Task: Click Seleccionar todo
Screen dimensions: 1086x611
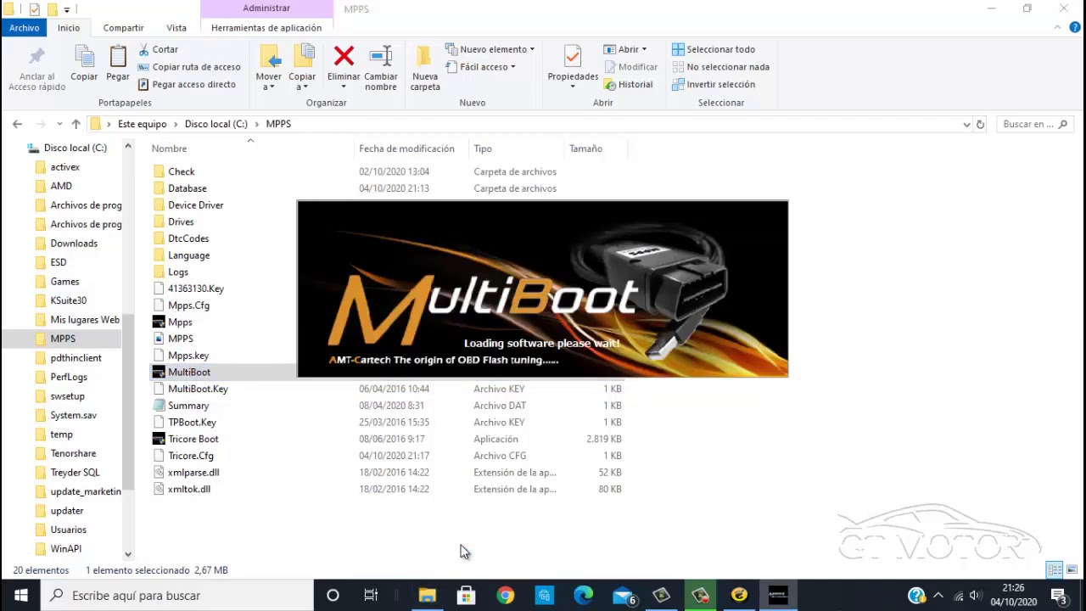Action: (714, 49)
